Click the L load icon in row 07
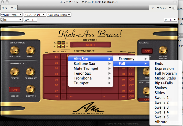 [x=68, y=89]
